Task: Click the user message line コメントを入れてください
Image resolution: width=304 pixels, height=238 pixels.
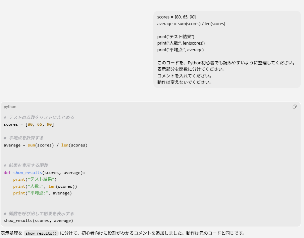Action: [184, 76]
